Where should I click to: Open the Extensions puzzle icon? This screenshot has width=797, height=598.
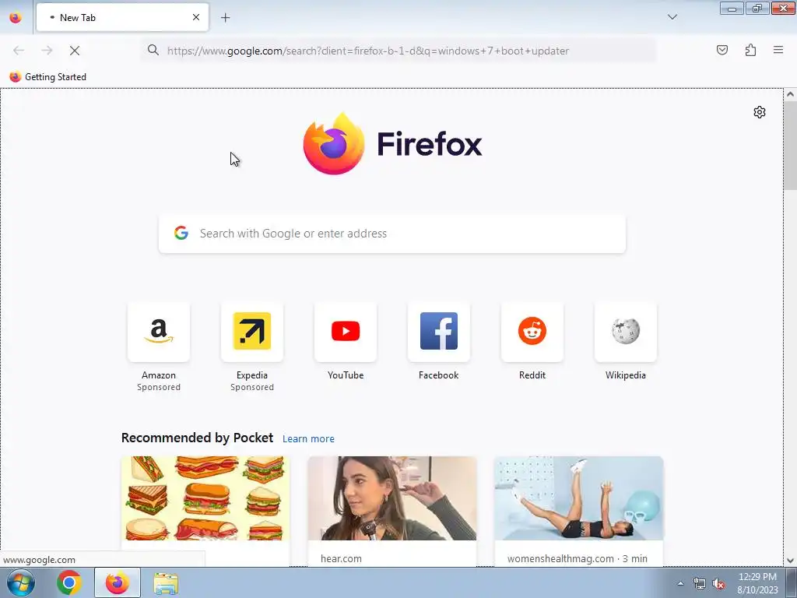coord(750,50)
